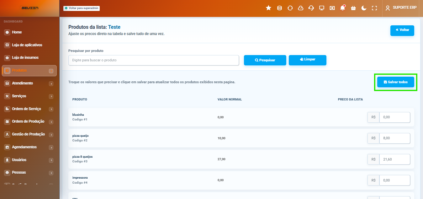Open the database icon in the top bar

[x=279, y=8]
